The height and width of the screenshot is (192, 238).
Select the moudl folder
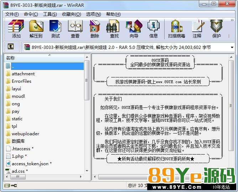coord(18,96)
